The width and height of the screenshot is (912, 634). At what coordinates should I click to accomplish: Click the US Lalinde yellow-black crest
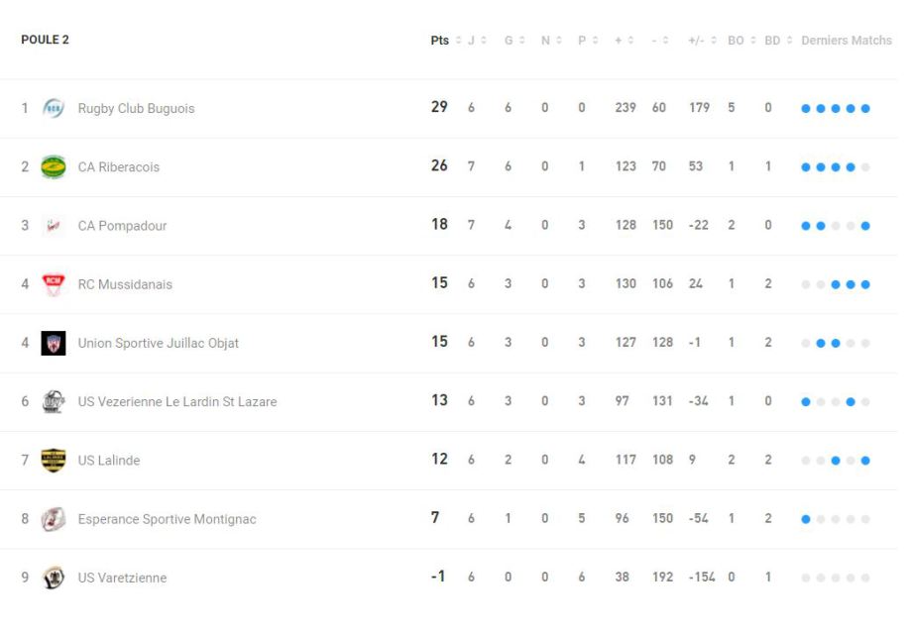click(54, 460)
